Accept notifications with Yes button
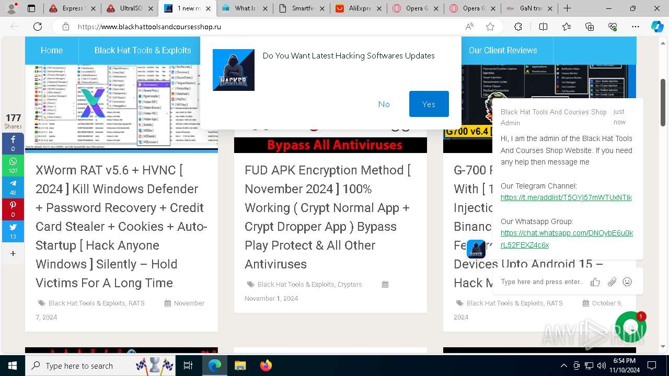Image resolution: width=669 pixels, height=376 pixels. tap(429, 104)
